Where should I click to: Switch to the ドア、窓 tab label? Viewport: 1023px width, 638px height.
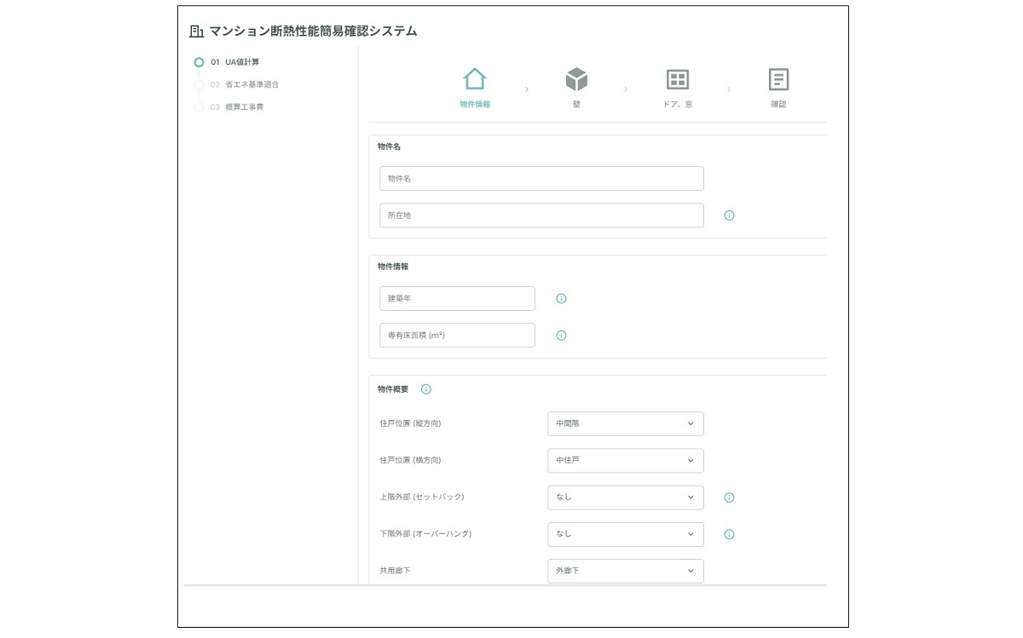tap(678, 104)
